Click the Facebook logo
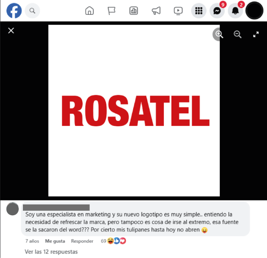Screen dimensions: 267x258 pyautogui.click(x=14, y=11)
